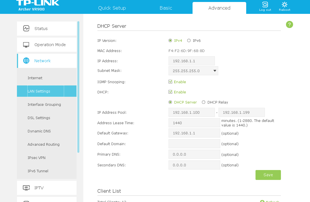Click the Reboot icon

pos(285,5)
